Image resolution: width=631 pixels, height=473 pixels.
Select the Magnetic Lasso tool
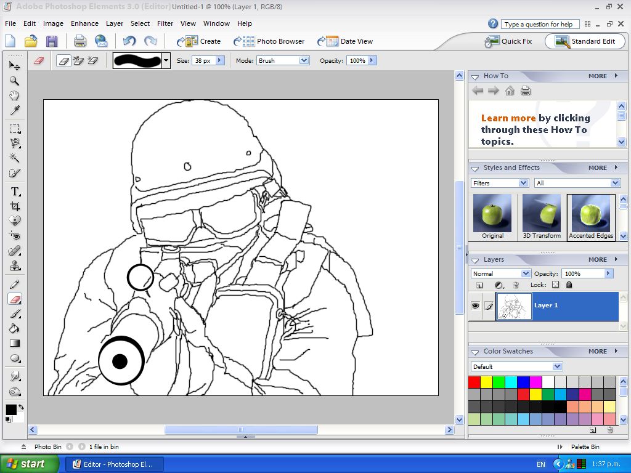click(15, 143)
